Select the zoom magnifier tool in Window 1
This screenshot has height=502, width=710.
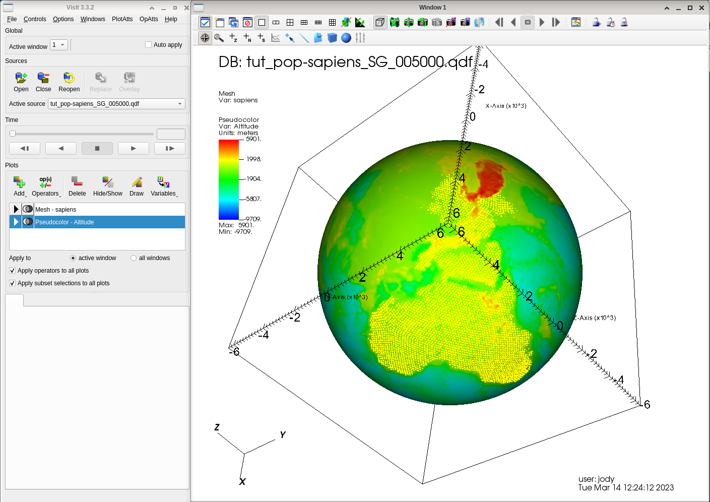(219, 38)
